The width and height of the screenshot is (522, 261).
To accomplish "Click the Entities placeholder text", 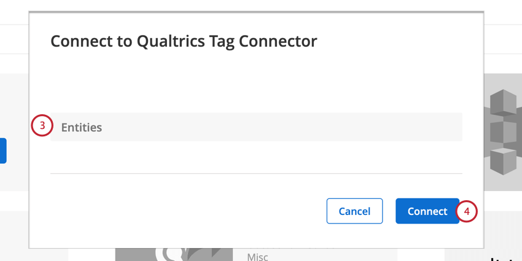I will (x=82, y=128).
